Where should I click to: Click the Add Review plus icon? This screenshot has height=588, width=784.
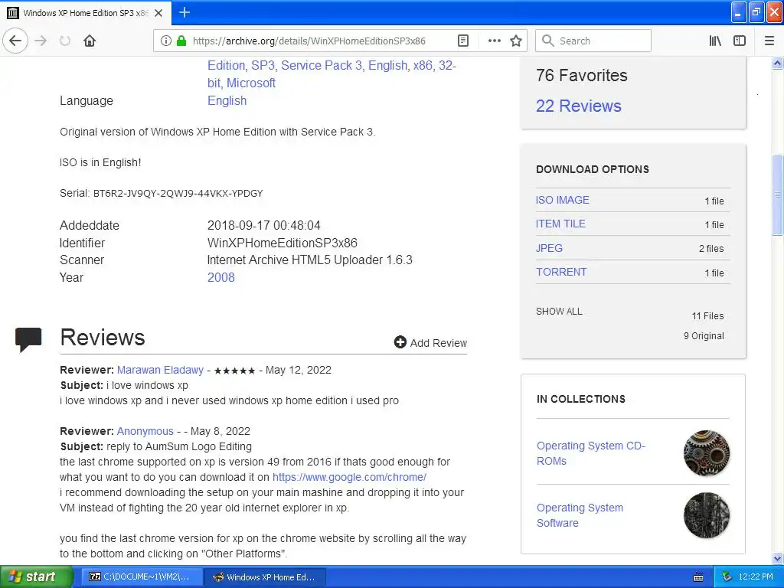pyautogui.click(x=400, y=342)
